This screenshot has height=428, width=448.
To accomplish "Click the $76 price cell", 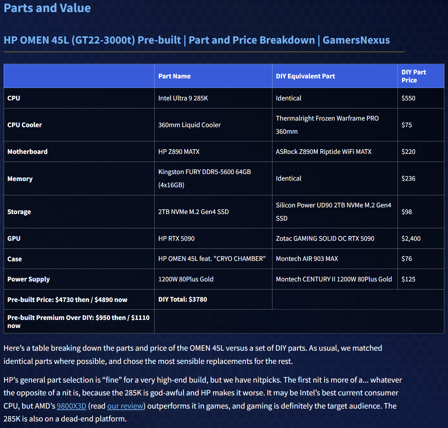I will pyautogui.click(x=421, y=259).
